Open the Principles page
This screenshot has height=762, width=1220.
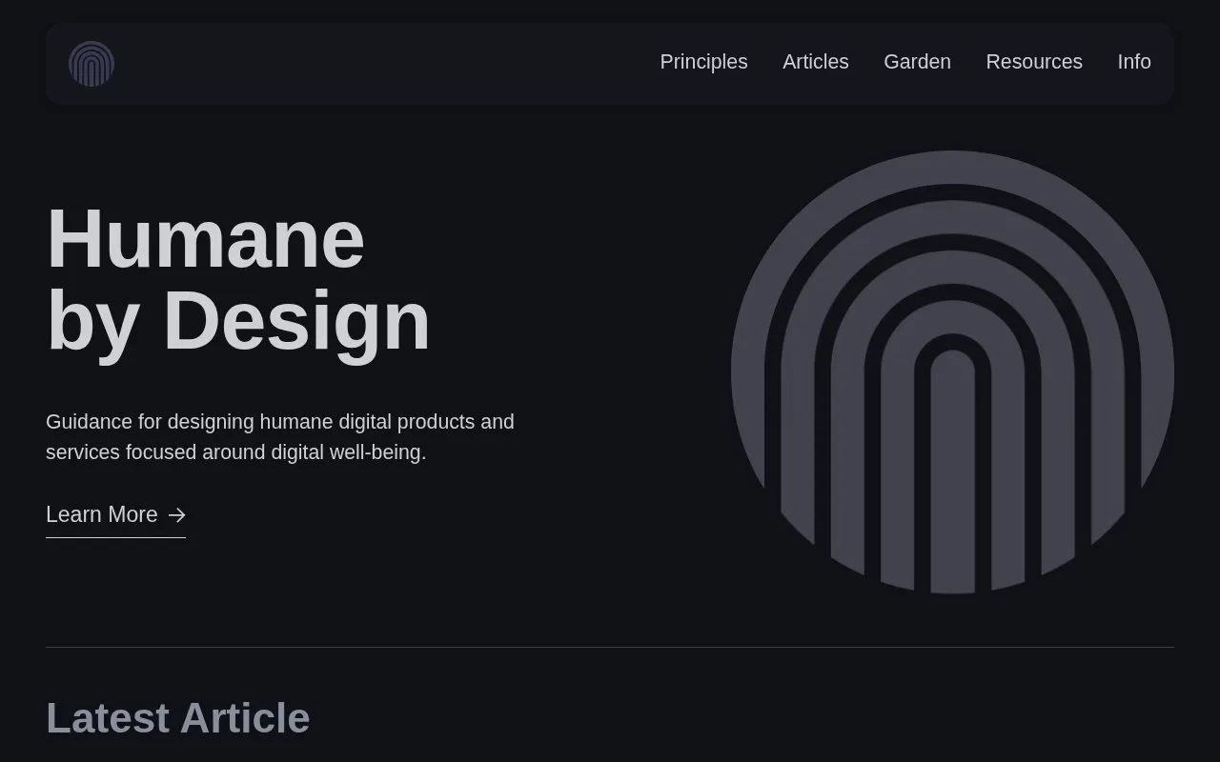pos(703,62)
